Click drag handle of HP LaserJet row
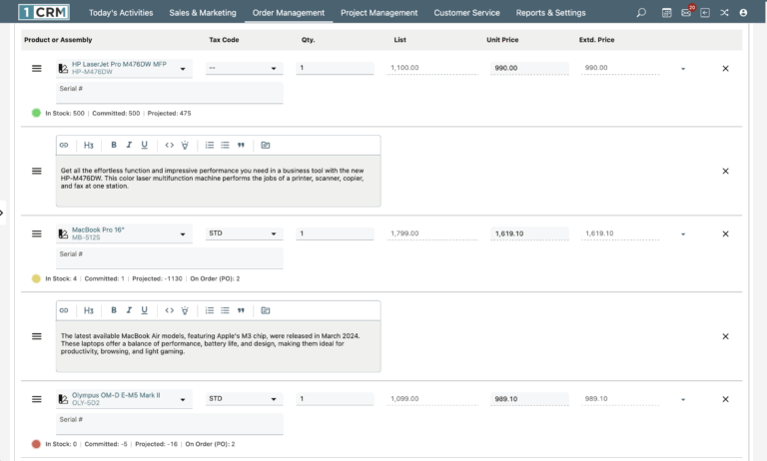 click(37, 69)
